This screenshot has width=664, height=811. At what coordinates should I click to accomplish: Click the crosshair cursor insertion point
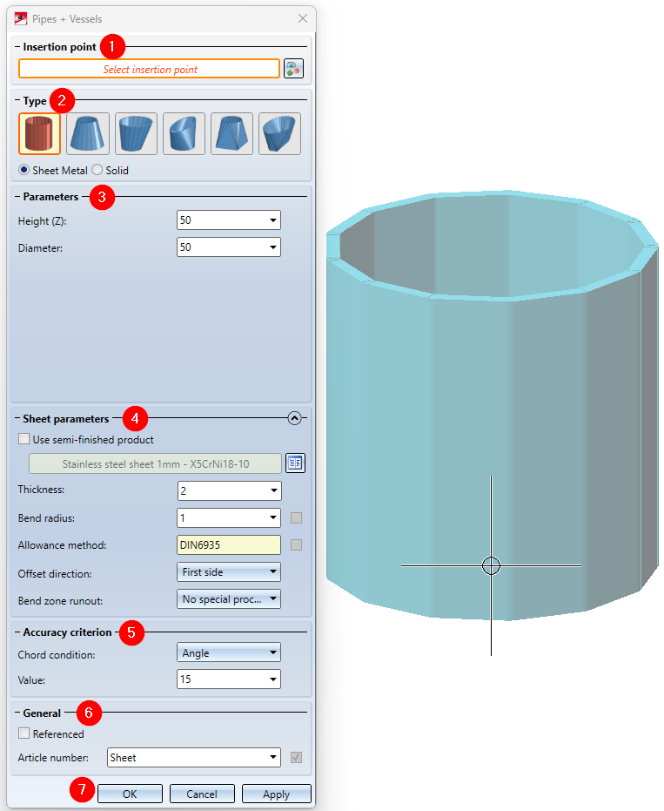(x=491, y=565)
